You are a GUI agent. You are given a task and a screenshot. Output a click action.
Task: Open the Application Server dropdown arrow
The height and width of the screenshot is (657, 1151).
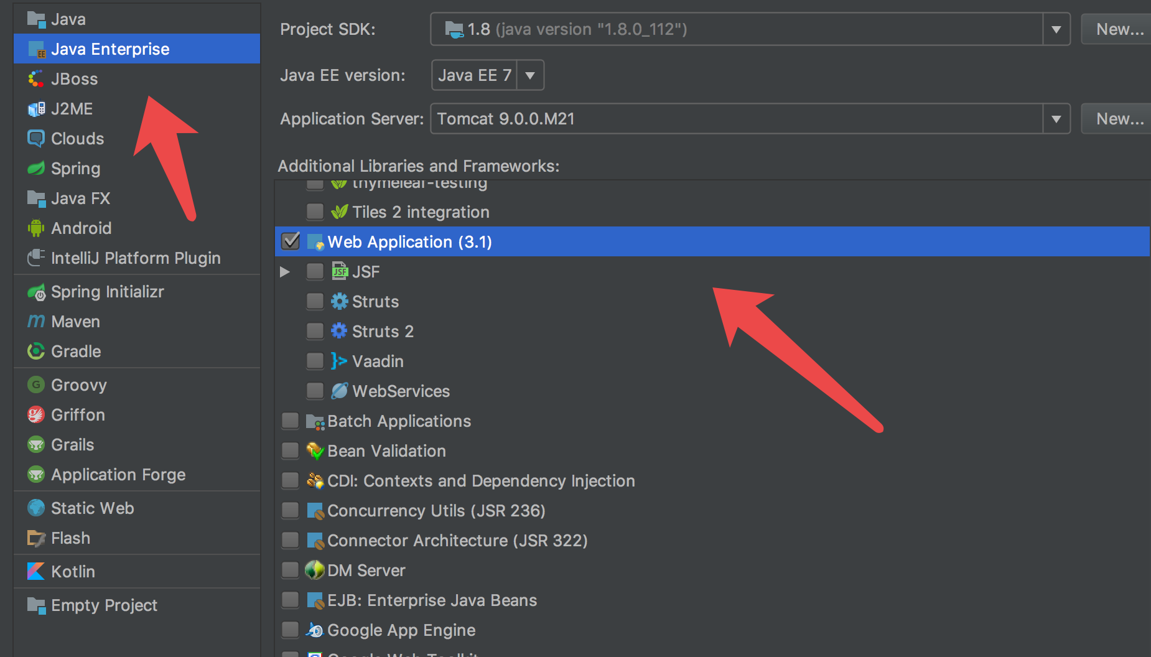1056,119
